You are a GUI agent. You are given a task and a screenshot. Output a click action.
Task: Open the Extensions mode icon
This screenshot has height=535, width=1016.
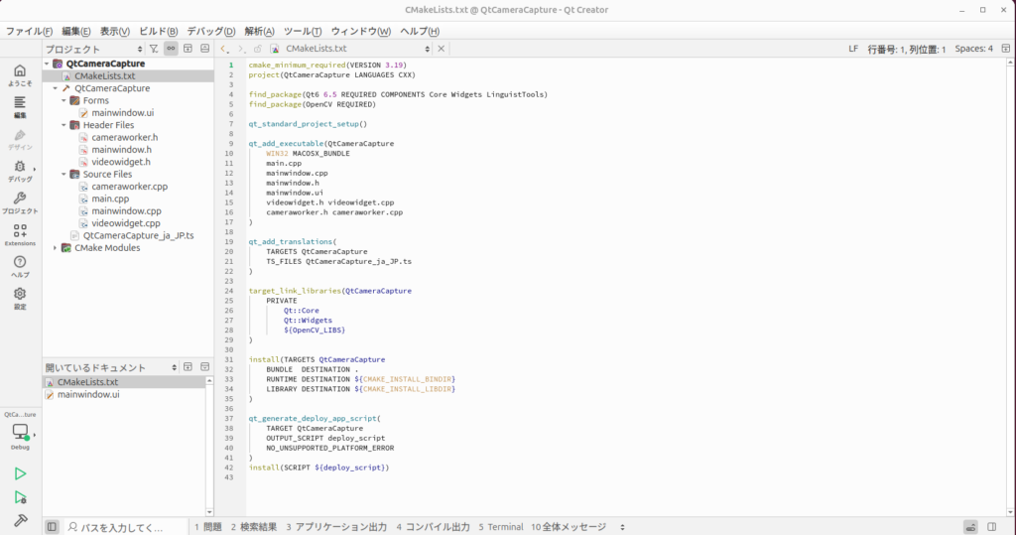click(20, 234)
